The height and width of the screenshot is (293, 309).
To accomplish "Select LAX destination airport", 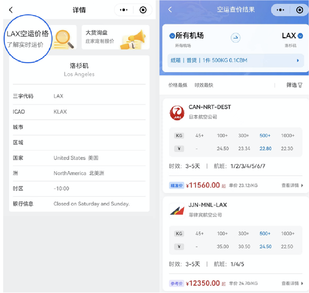I will click(292, 36).
